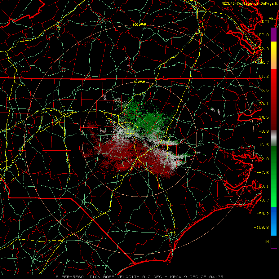Click the purple segment of the color bar
Viewport: 279px width, 279px height.
(274, 34)
